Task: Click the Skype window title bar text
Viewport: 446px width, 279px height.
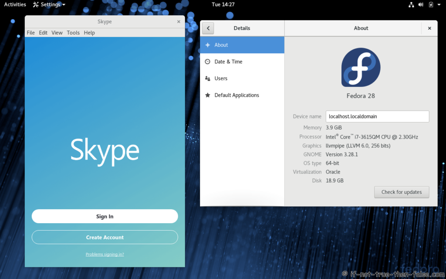Action: point(105,22)
